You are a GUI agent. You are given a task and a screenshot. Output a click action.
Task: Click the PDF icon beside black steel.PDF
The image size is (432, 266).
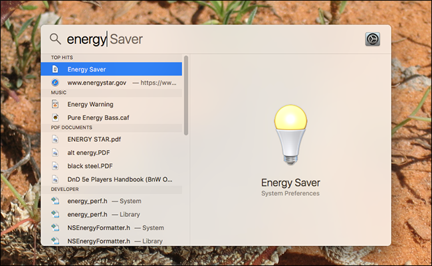55,166
